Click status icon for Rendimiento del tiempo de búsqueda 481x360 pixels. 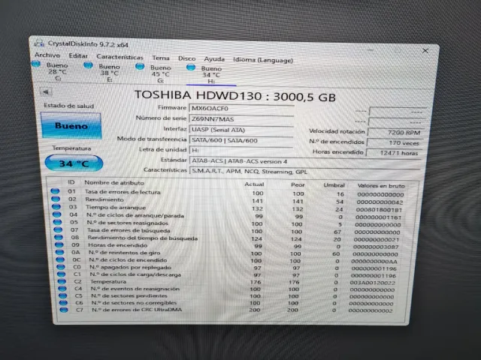coord(59,237)
